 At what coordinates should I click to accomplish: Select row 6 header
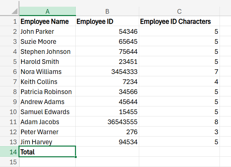click(x=9, y=72)
